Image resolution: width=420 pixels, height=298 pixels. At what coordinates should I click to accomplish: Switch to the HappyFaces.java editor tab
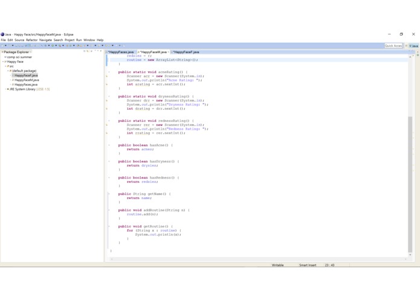(121, 52)
